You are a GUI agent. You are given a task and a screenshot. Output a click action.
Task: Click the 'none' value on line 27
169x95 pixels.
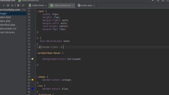click(x=66, y=41)
